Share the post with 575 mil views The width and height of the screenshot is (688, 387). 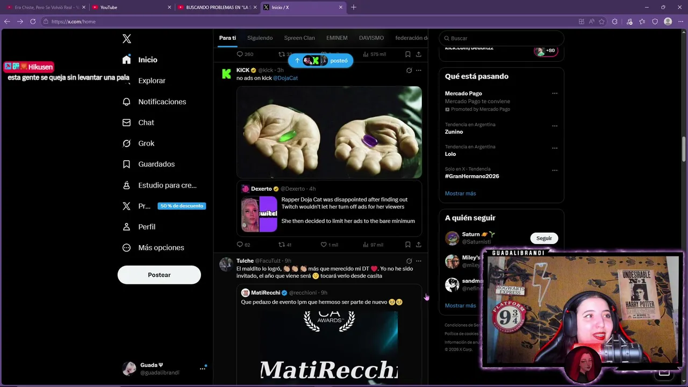coord(419,54)
